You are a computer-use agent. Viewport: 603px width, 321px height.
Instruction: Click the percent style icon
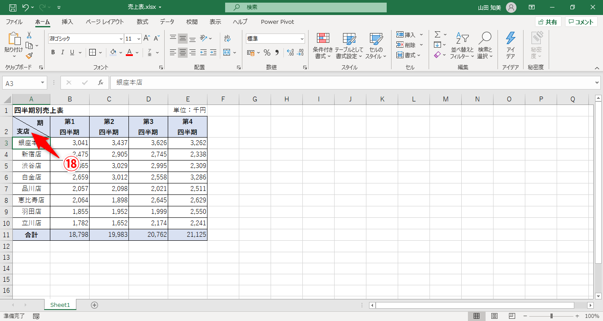click(x=267, y=52)
